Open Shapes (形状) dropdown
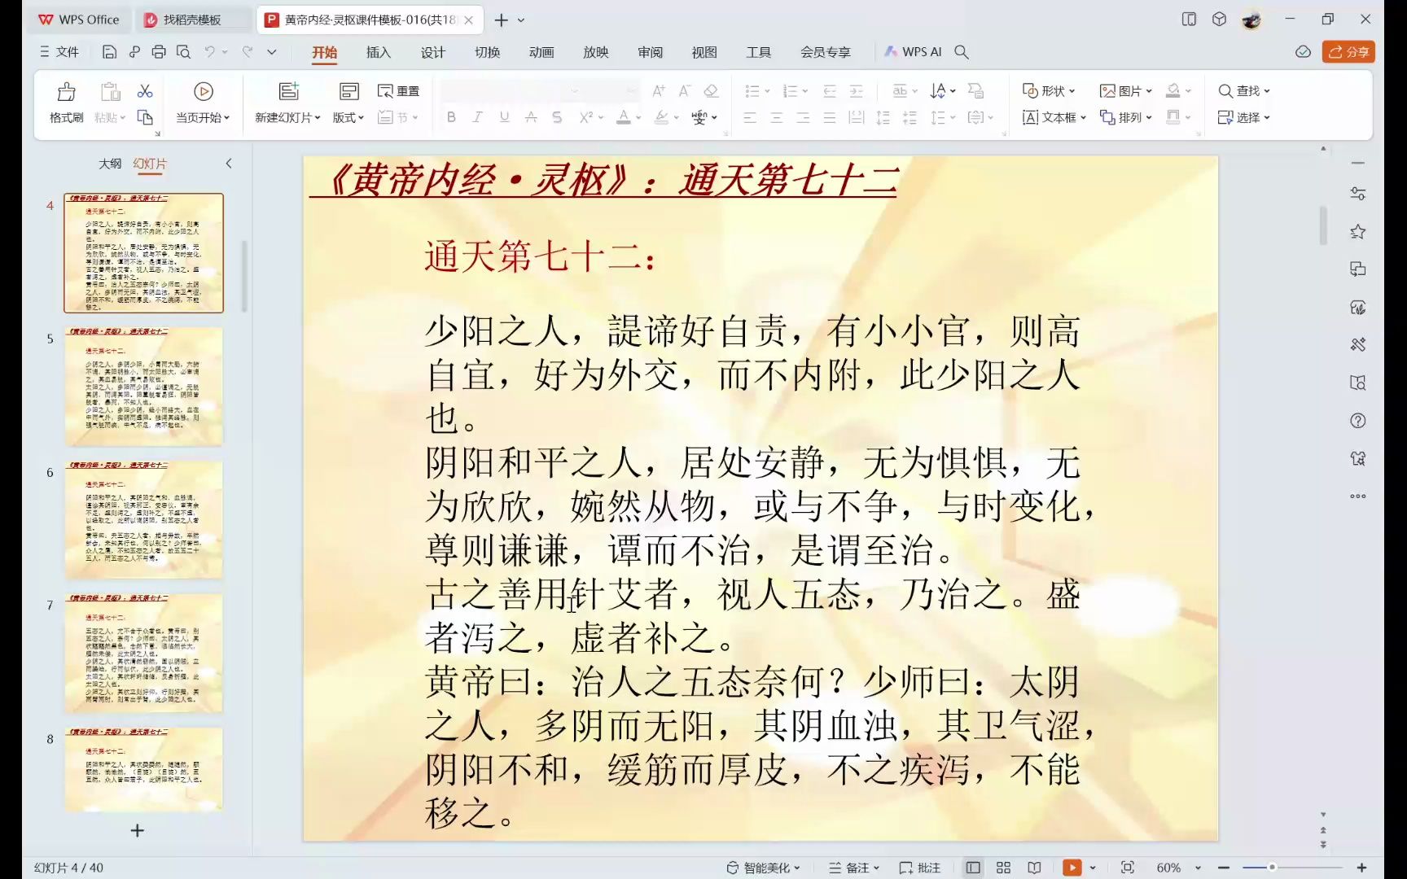Viewport: 1407px width, 879px height. 1050,91
